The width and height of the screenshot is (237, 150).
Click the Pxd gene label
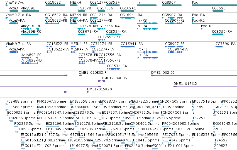coord(195,2)
